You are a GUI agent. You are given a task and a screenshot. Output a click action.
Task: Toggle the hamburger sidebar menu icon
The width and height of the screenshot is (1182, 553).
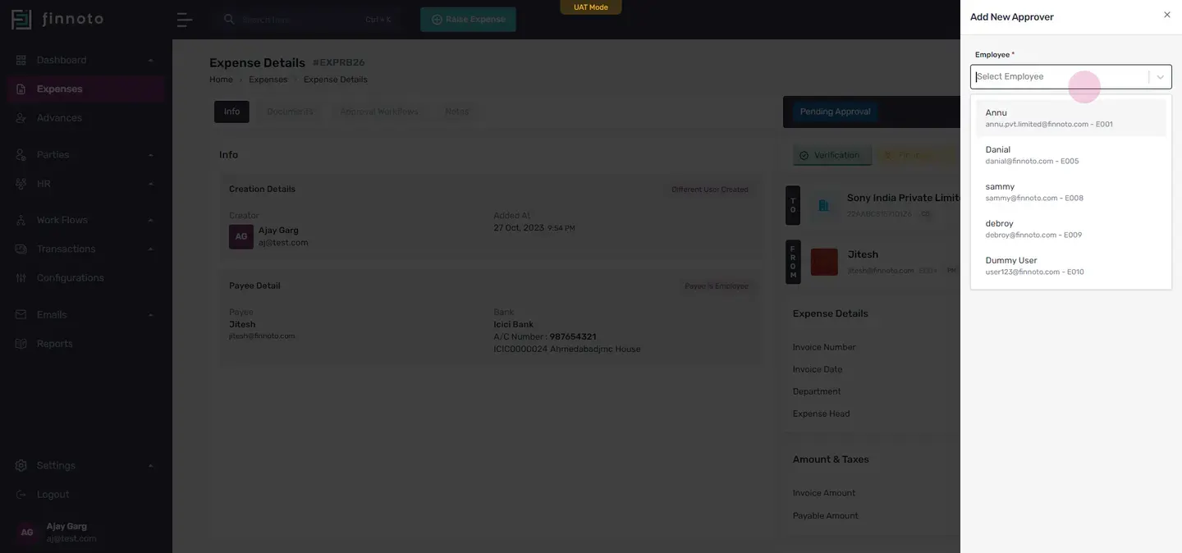(185, 20)
